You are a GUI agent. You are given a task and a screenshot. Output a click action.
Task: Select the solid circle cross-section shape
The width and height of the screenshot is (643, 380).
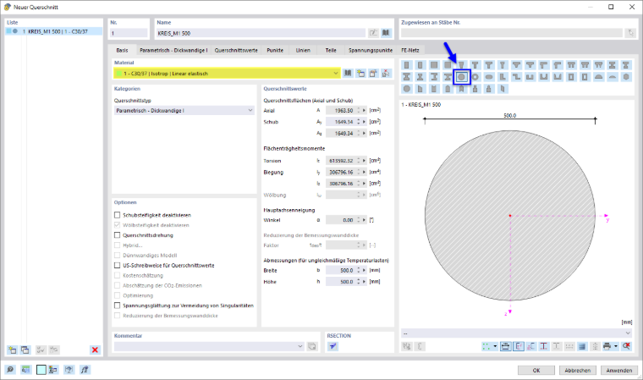[x=461, y=77]
